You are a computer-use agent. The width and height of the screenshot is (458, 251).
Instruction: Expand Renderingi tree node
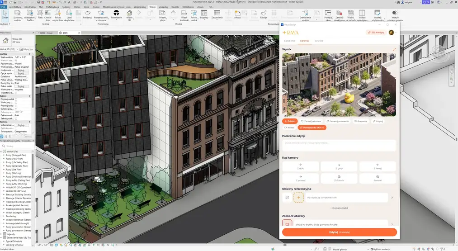coord(4,216)
